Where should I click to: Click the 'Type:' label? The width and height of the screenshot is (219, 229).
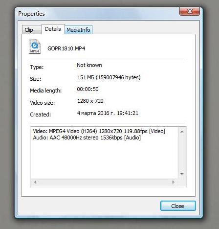pyautogui.click(x=37, y=67)
